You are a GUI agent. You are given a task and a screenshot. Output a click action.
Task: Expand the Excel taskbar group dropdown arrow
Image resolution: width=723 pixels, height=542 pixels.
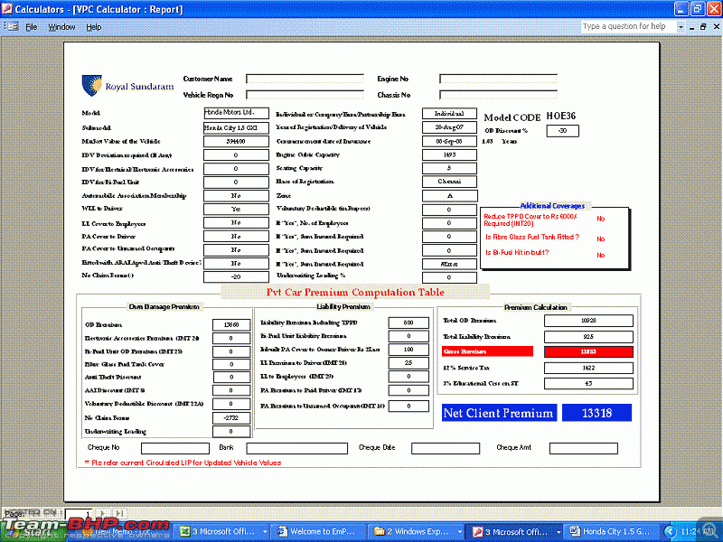point(264,532)
